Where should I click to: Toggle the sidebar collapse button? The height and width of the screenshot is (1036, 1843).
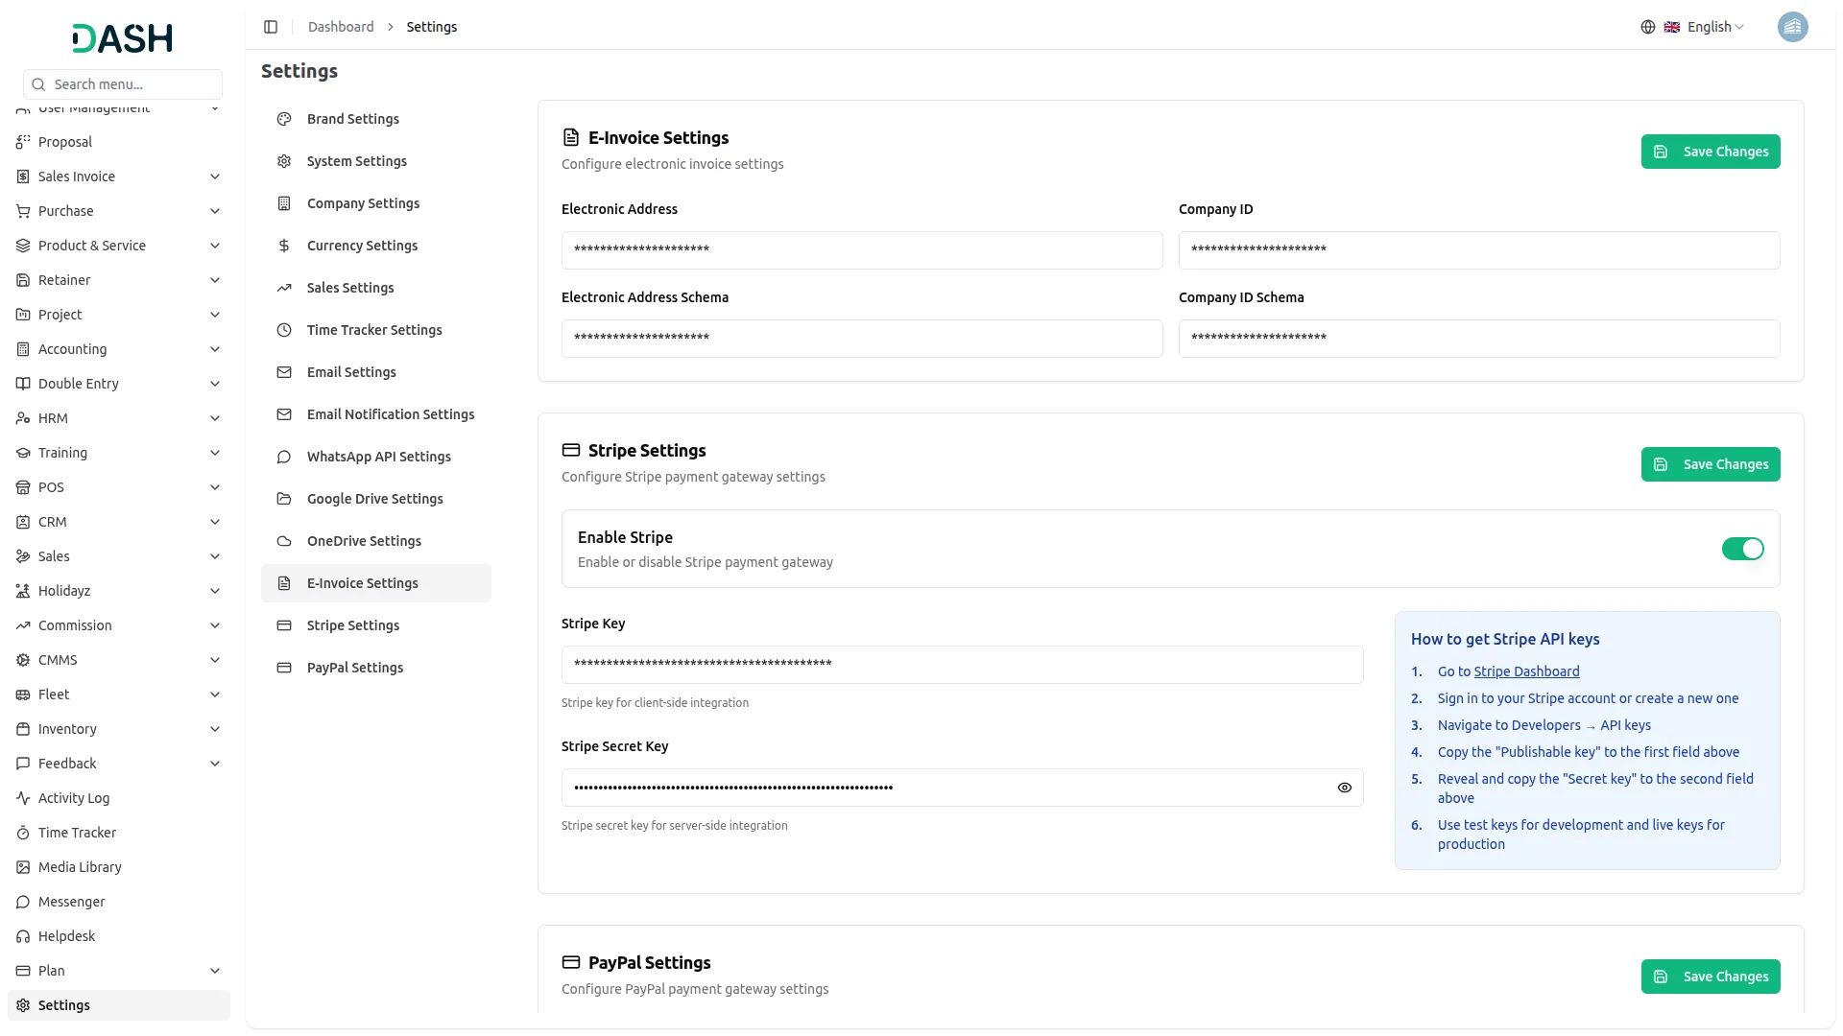(x=271, y=27)
